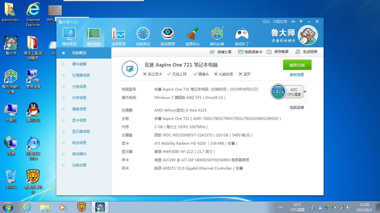Click 生成报表 to generate a report
The width and height of the screenshot is (380, 213).
306,52
